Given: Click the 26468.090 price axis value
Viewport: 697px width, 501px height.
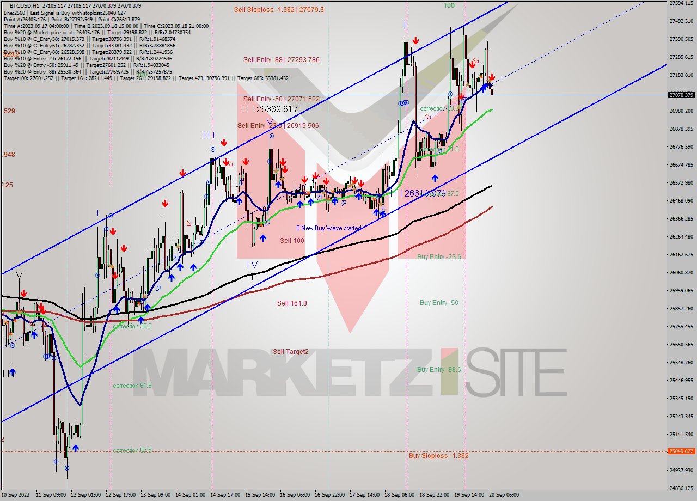Looking at the screenshot, I should [x=681, y=201].
